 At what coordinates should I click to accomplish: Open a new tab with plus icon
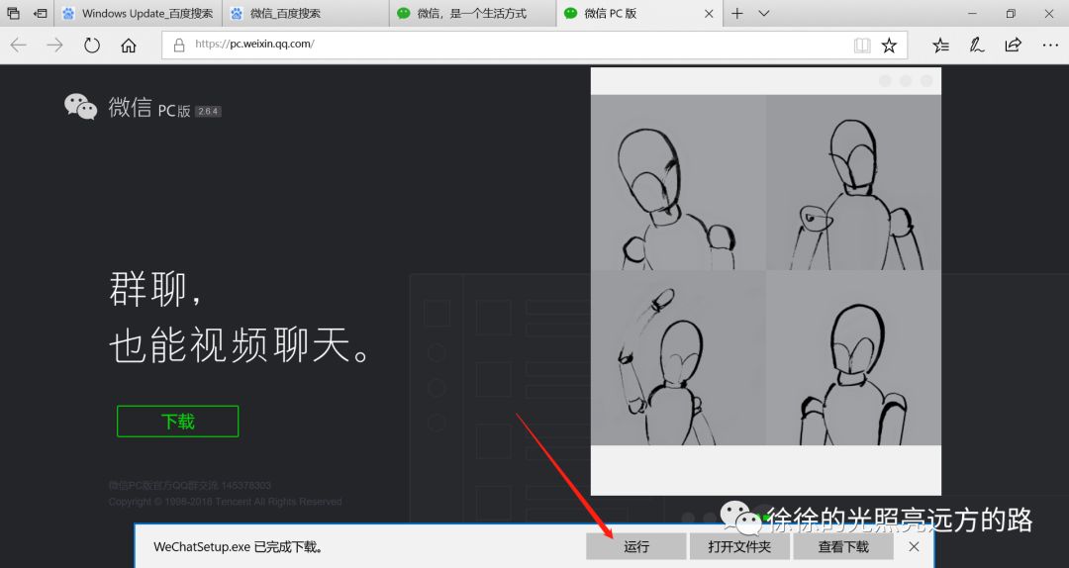pos(737,13)
